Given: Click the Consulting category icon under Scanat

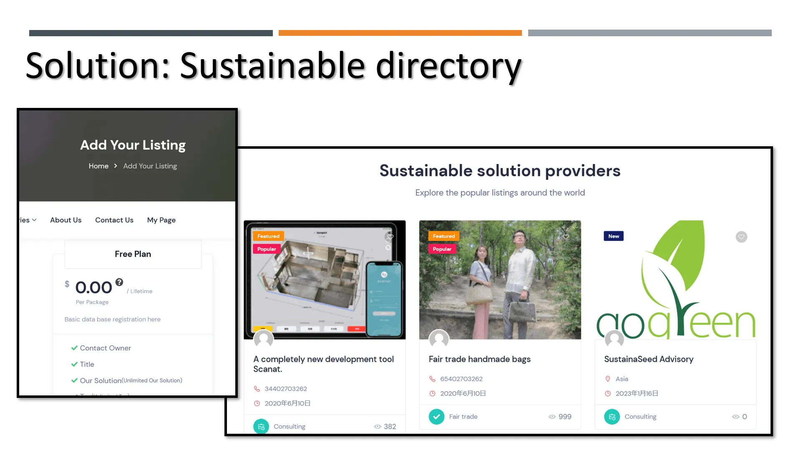Looking at the screenshot, I should (x=261, y=426).
